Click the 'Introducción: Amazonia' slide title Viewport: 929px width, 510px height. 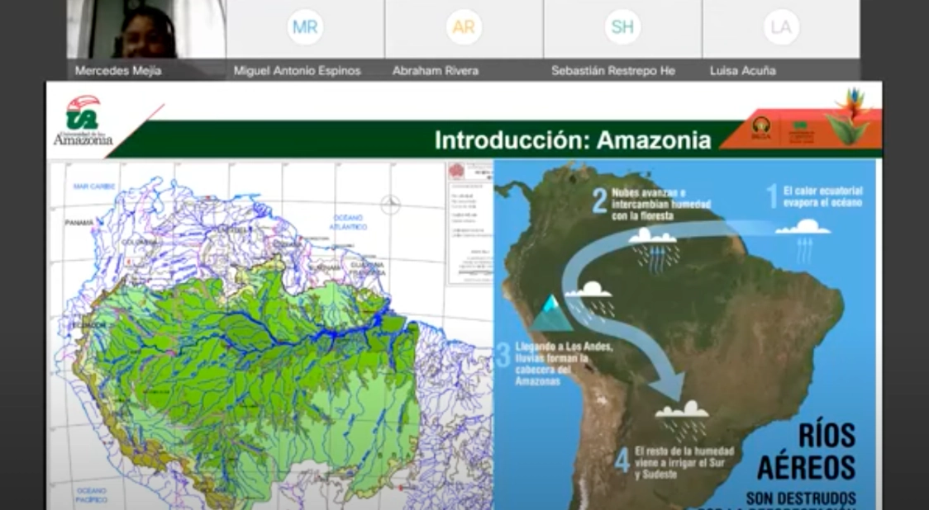point(573,140)
